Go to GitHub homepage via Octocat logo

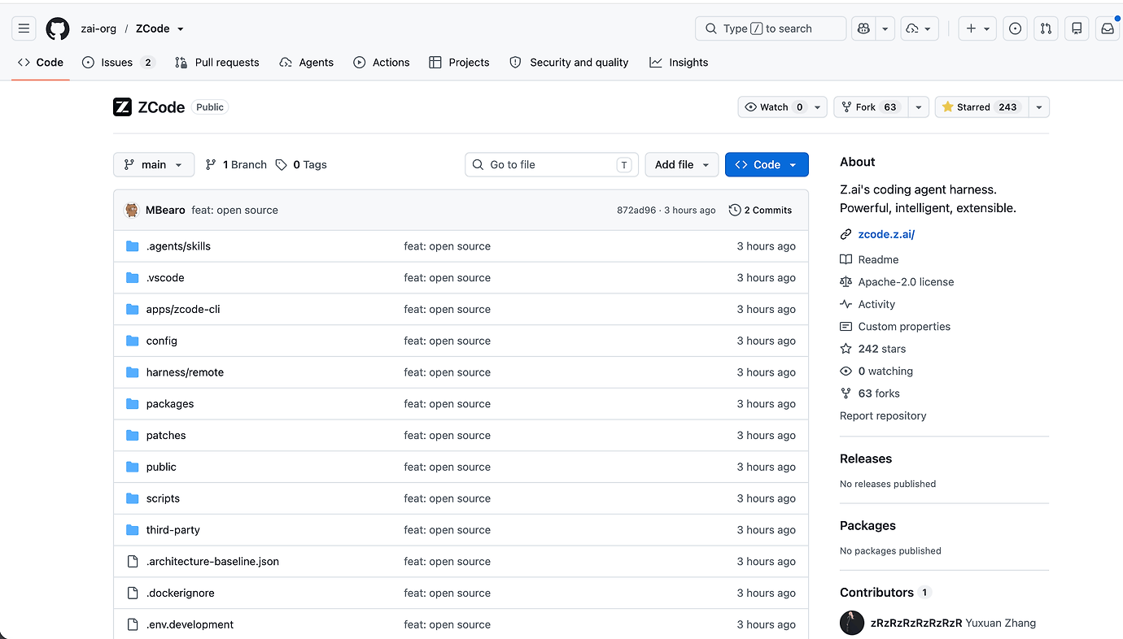(58, 28)
